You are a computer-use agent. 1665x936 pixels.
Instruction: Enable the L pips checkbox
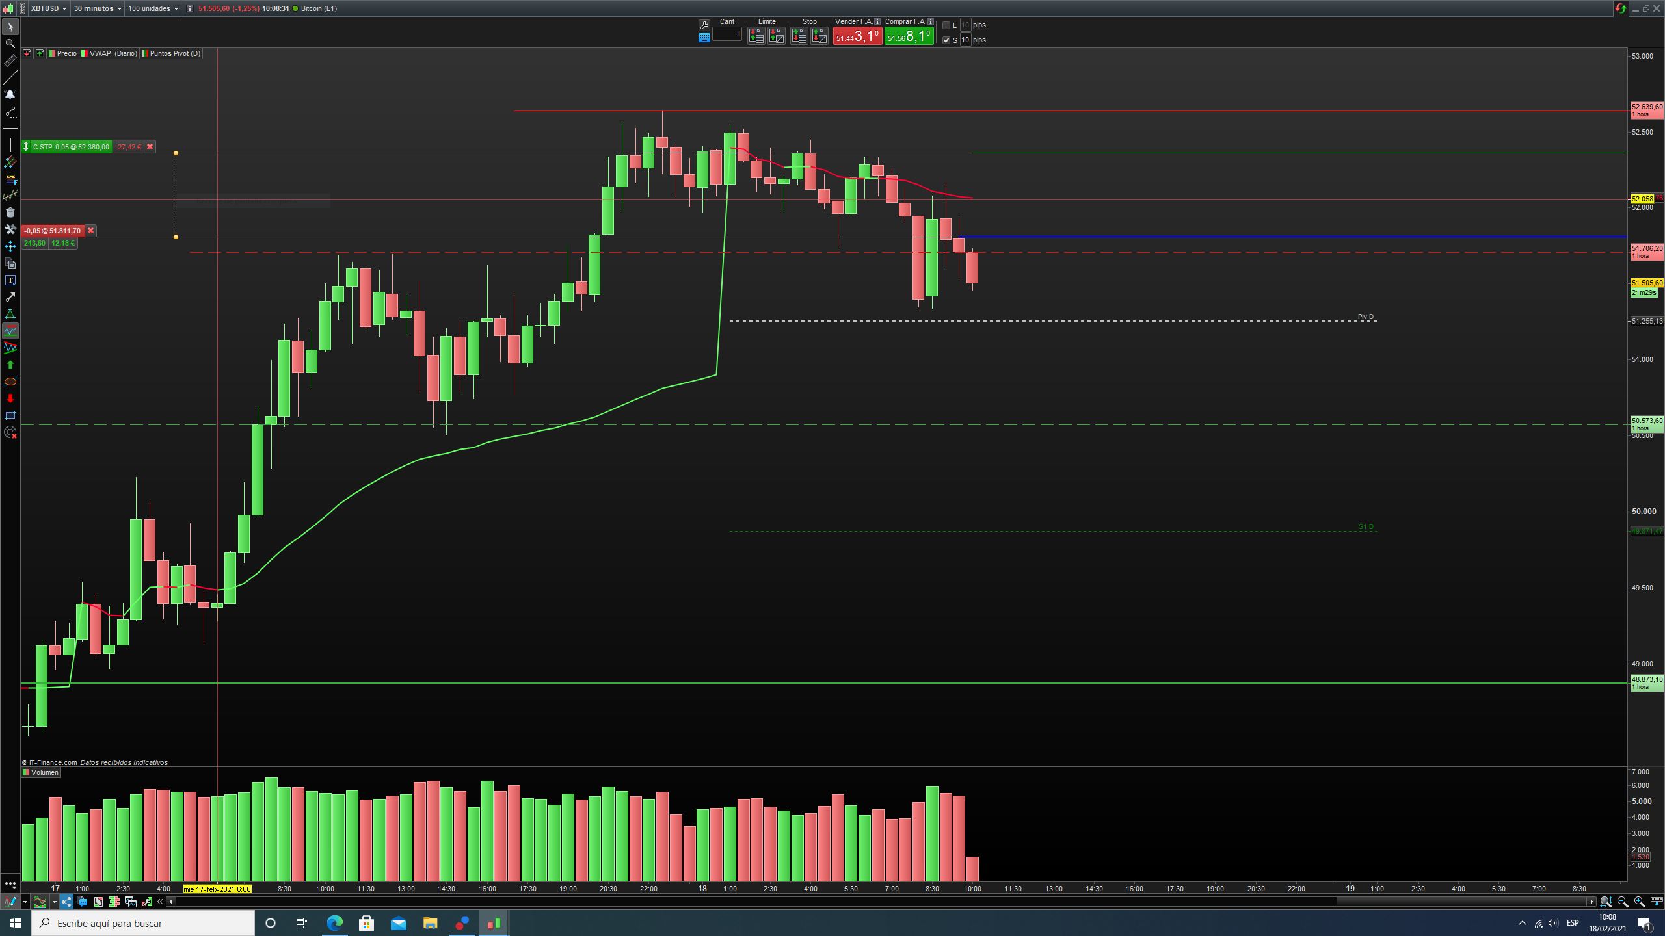tap(946, 25)
